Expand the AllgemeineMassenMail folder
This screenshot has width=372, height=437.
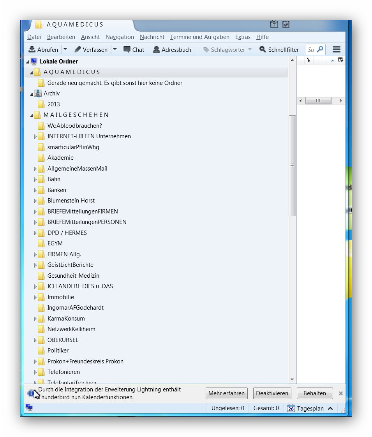(x=35, y=169)
